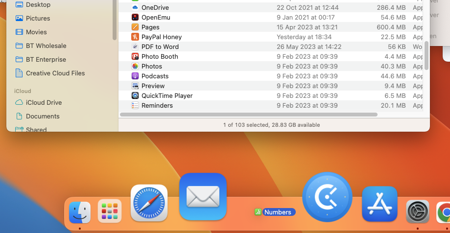
Task: Click Pages' date 15 Apr 2023 at 13:21
Action: pos(307,27)
